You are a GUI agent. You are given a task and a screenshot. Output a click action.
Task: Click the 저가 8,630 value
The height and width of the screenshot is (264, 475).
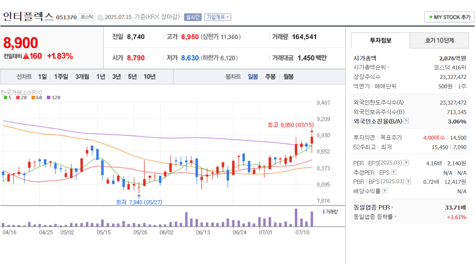tap(190, 58)
